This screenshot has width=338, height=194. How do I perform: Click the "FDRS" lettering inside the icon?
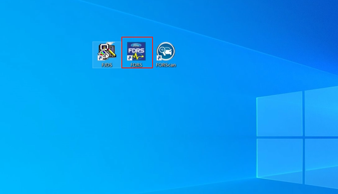coord(137,50)
